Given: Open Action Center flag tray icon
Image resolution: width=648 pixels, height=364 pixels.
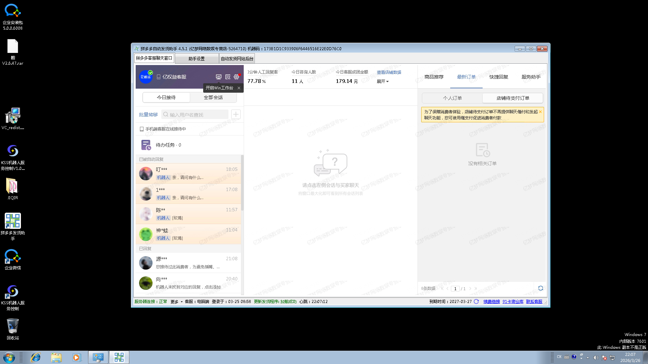Looking at the screenshot, I should coord(604,358).
